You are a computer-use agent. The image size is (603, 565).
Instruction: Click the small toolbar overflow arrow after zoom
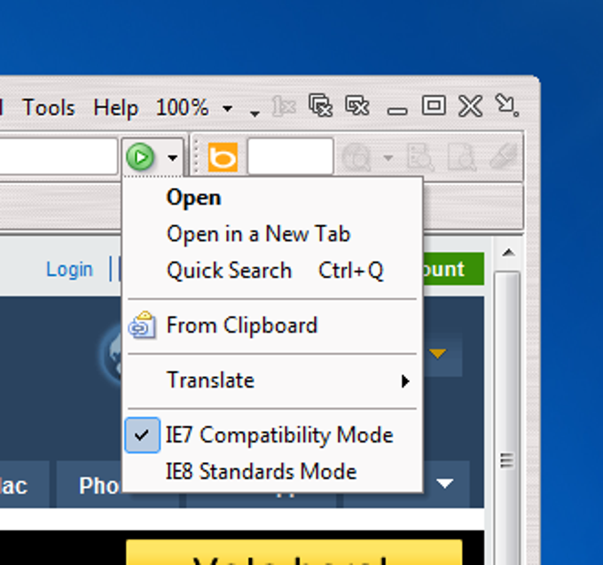pos(255,114)
